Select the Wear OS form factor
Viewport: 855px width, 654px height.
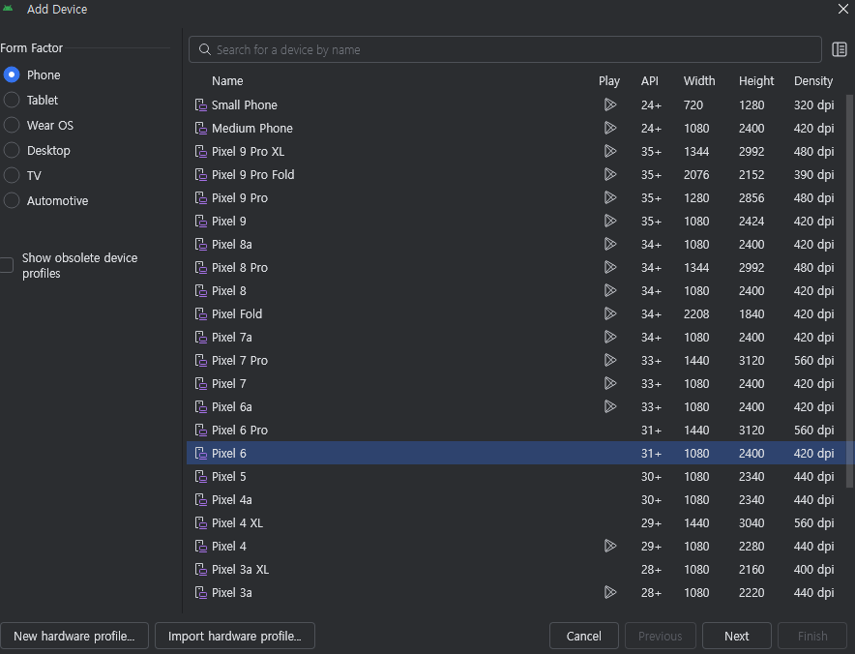(x=12, y=125)
